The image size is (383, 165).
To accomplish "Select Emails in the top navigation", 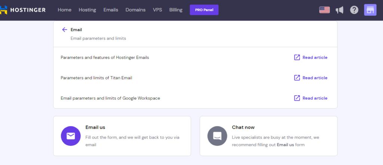I will point(111,10).
